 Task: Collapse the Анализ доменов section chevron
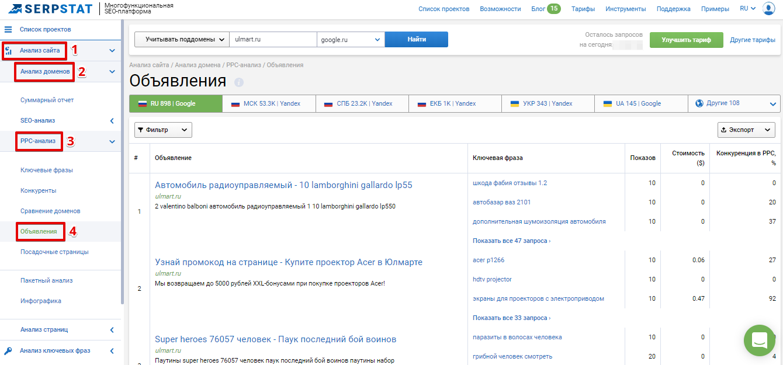pos(112,72)
